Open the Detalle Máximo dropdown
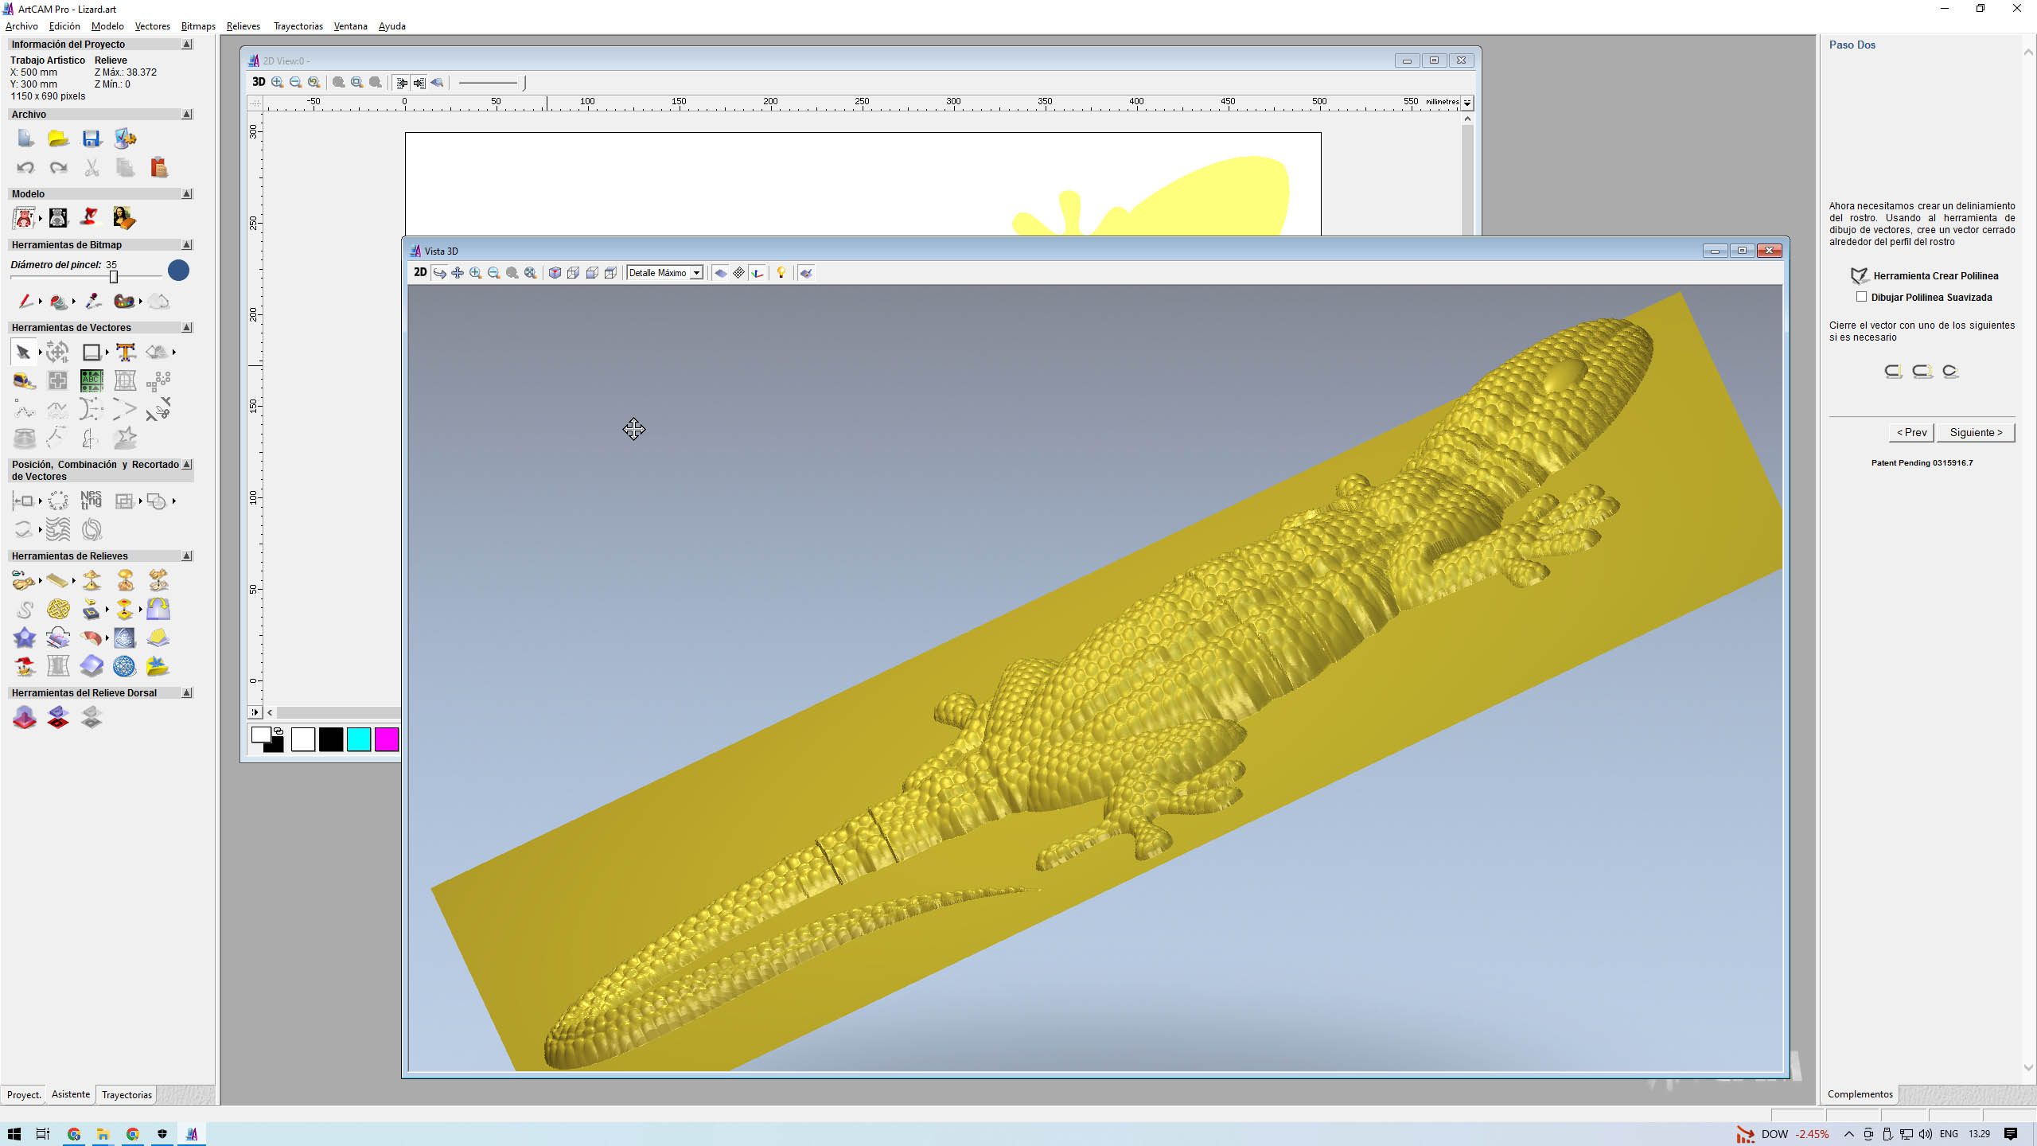 coord(696,273)
